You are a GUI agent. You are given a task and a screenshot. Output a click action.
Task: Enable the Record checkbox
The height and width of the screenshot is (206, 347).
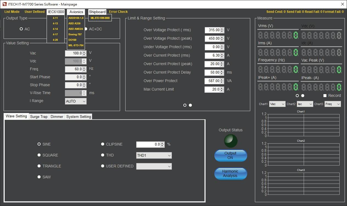[325, 96]
